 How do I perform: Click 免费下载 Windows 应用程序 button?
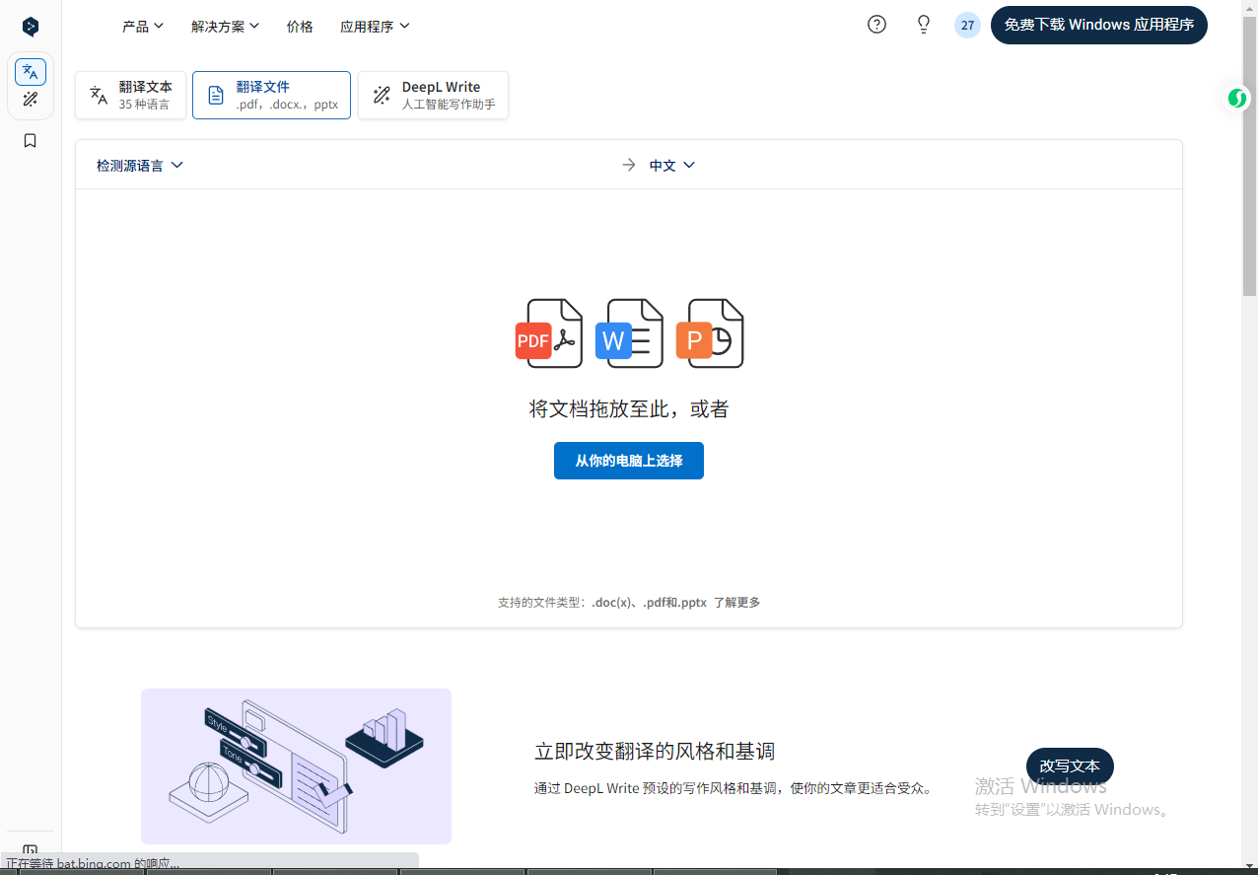1099,25
